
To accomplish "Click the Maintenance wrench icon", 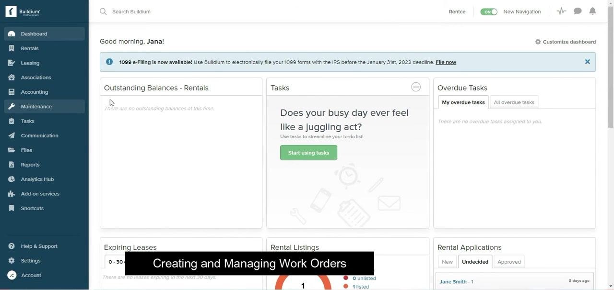I will click(12, 106).
